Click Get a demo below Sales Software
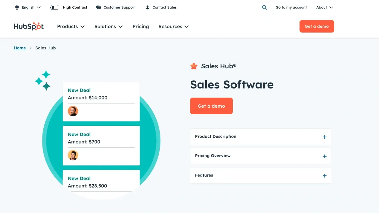The image size is (379, 213). pyautogui.click(x=211, y=106)
